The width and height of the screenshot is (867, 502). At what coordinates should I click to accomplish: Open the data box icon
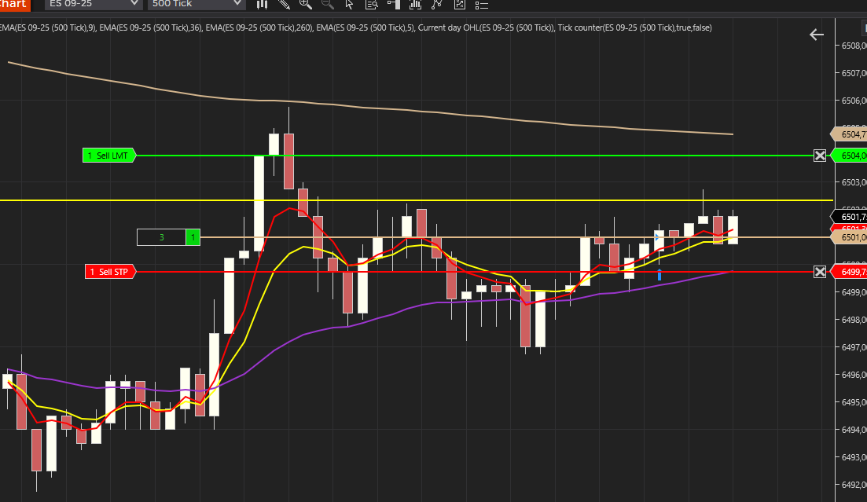coord(372,5)
